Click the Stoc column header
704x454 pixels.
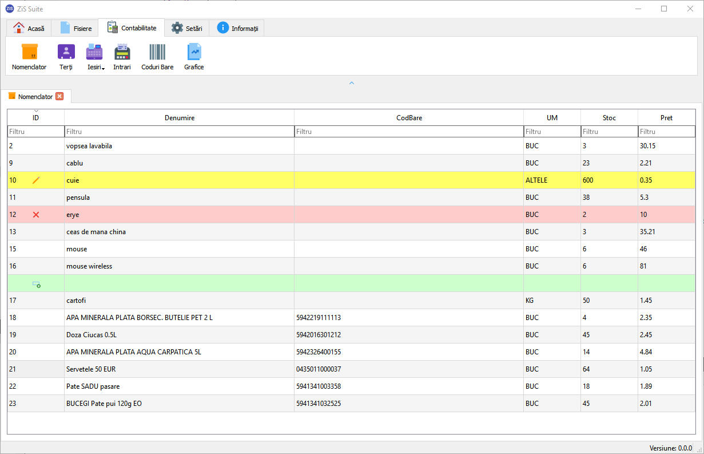coord(609,117)
